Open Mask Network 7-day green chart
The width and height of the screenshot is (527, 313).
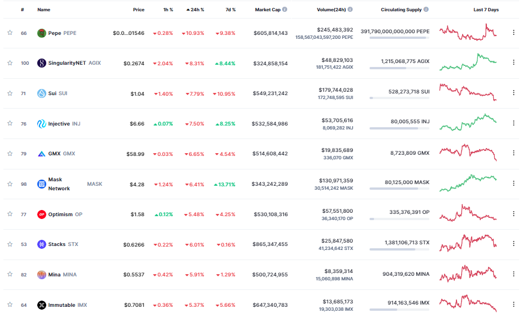tap(468, 183)
